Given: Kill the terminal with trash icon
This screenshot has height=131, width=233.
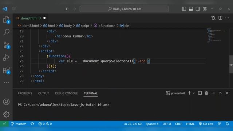Looking at the screenshot, I should [x=206, y=93].
